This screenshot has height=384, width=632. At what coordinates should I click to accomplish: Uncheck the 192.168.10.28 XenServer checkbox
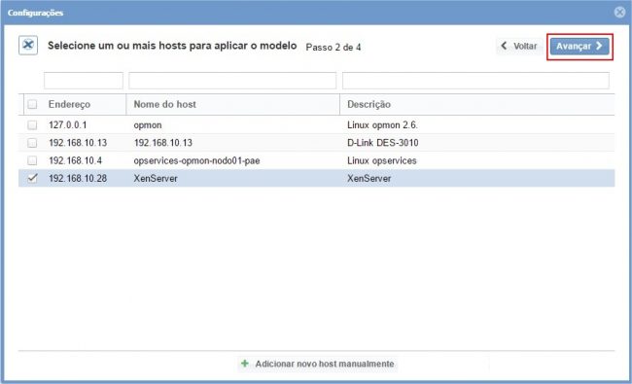point(32,178)
